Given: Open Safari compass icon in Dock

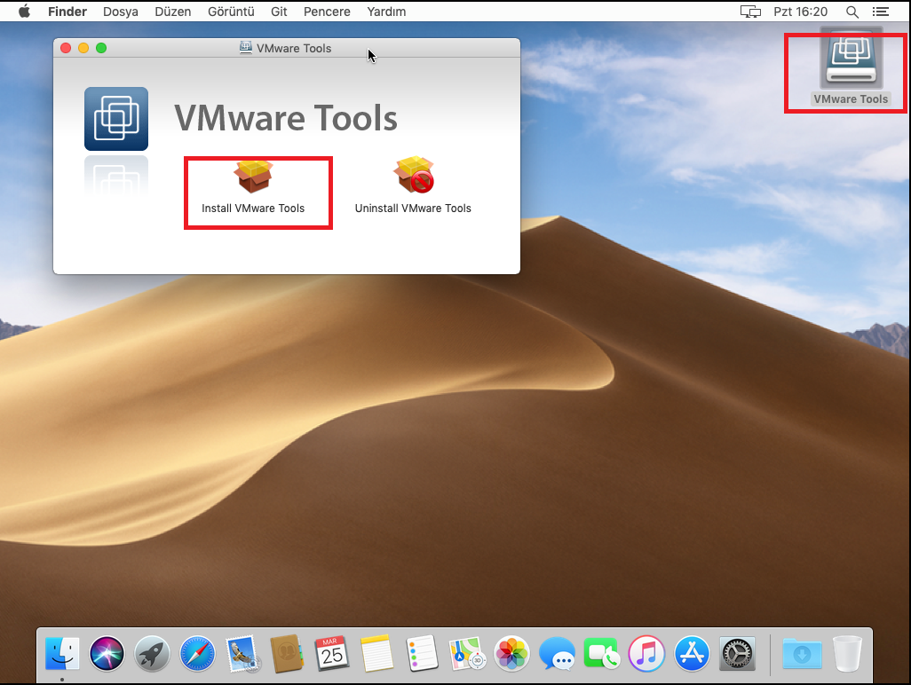Looking at the screenshot, I should [x=197, y=654].
